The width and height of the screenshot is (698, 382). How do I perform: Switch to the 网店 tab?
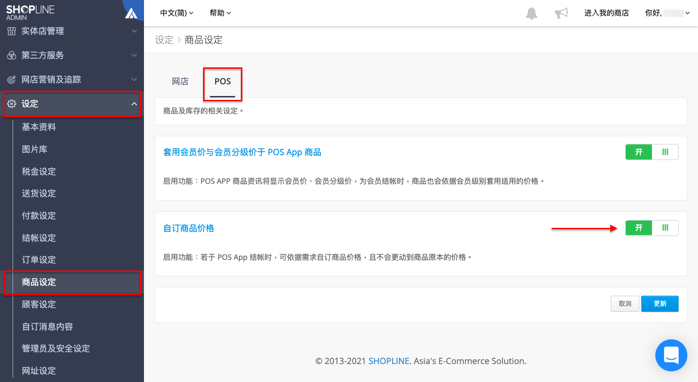tap(180, 81)
